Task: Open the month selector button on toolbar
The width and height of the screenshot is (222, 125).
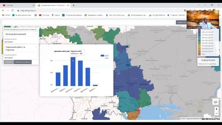Action: point(181,22)
